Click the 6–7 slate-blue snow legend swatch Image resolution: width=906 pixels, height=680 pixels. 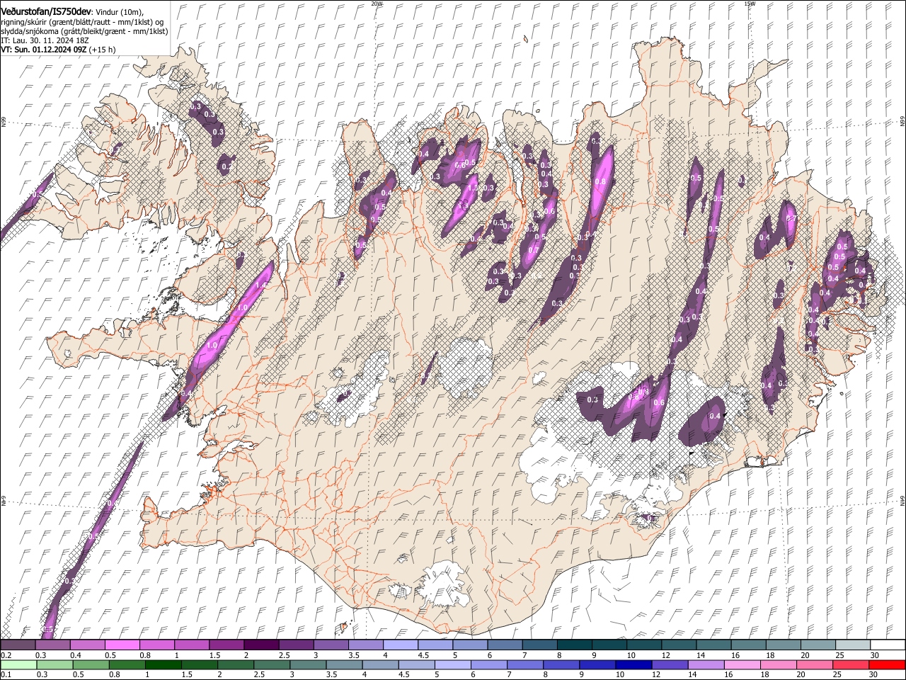pos(505,645)
